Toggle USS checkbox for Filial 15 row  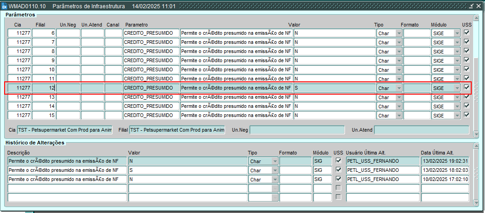pos(466,115)
